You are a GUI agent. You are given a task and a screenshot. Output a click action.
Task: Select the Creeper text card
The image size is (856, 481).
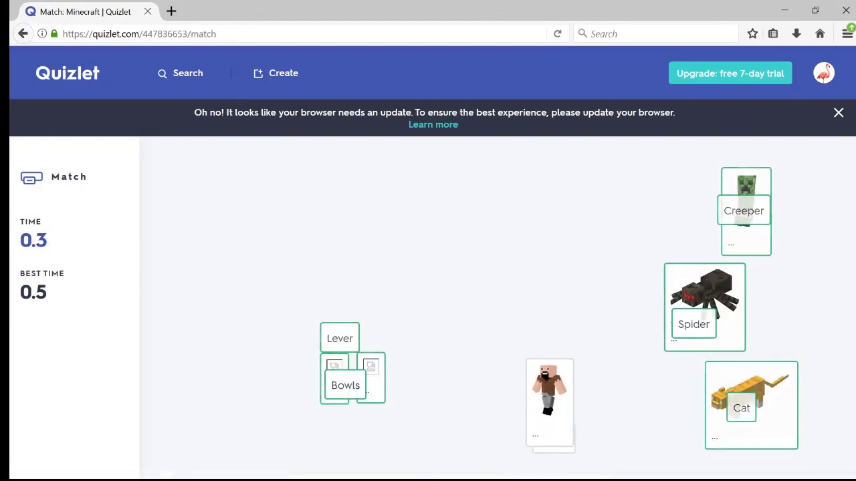pos(744,210)
